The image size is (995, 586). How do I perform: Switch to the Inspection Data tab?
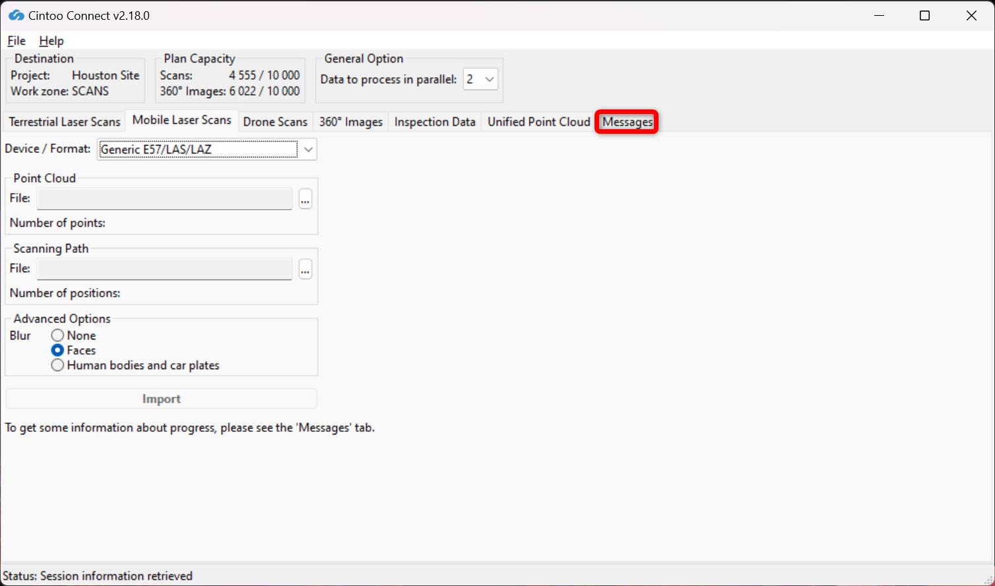(435, 122)
